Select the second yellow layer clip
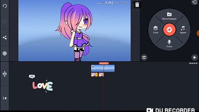Viewport: 199px width, 112px height. 101,75
